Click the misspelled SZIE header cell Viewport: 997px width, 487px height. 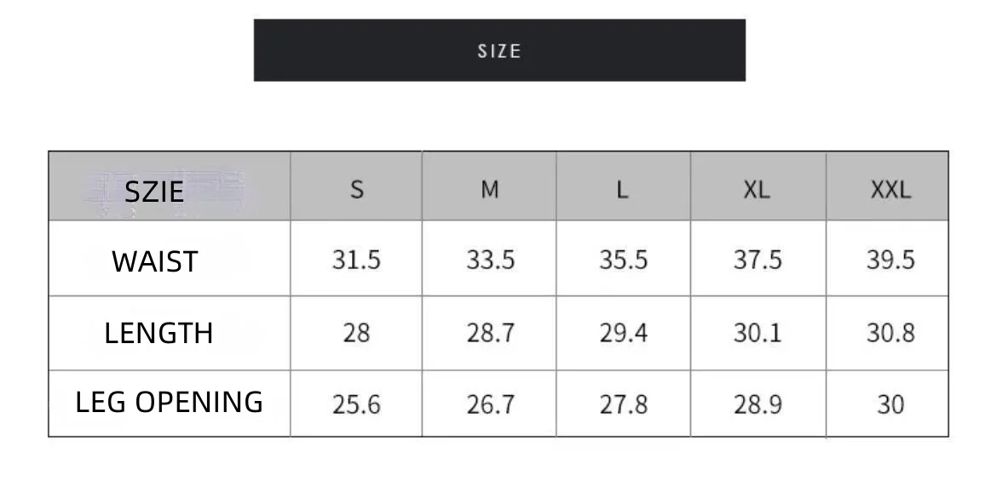tap(154, 191)
